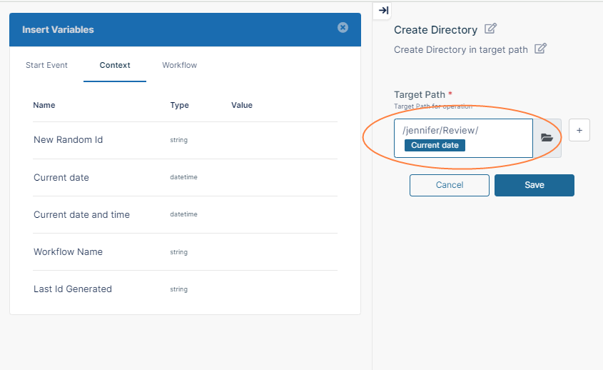Browse folders for Target Path
Screen dimensions: 603x370
[x=547, y=138]
